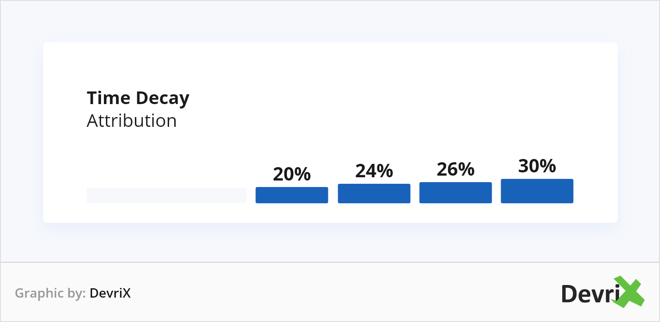
Task: Click the 26% label
Action: coord(455,169)
